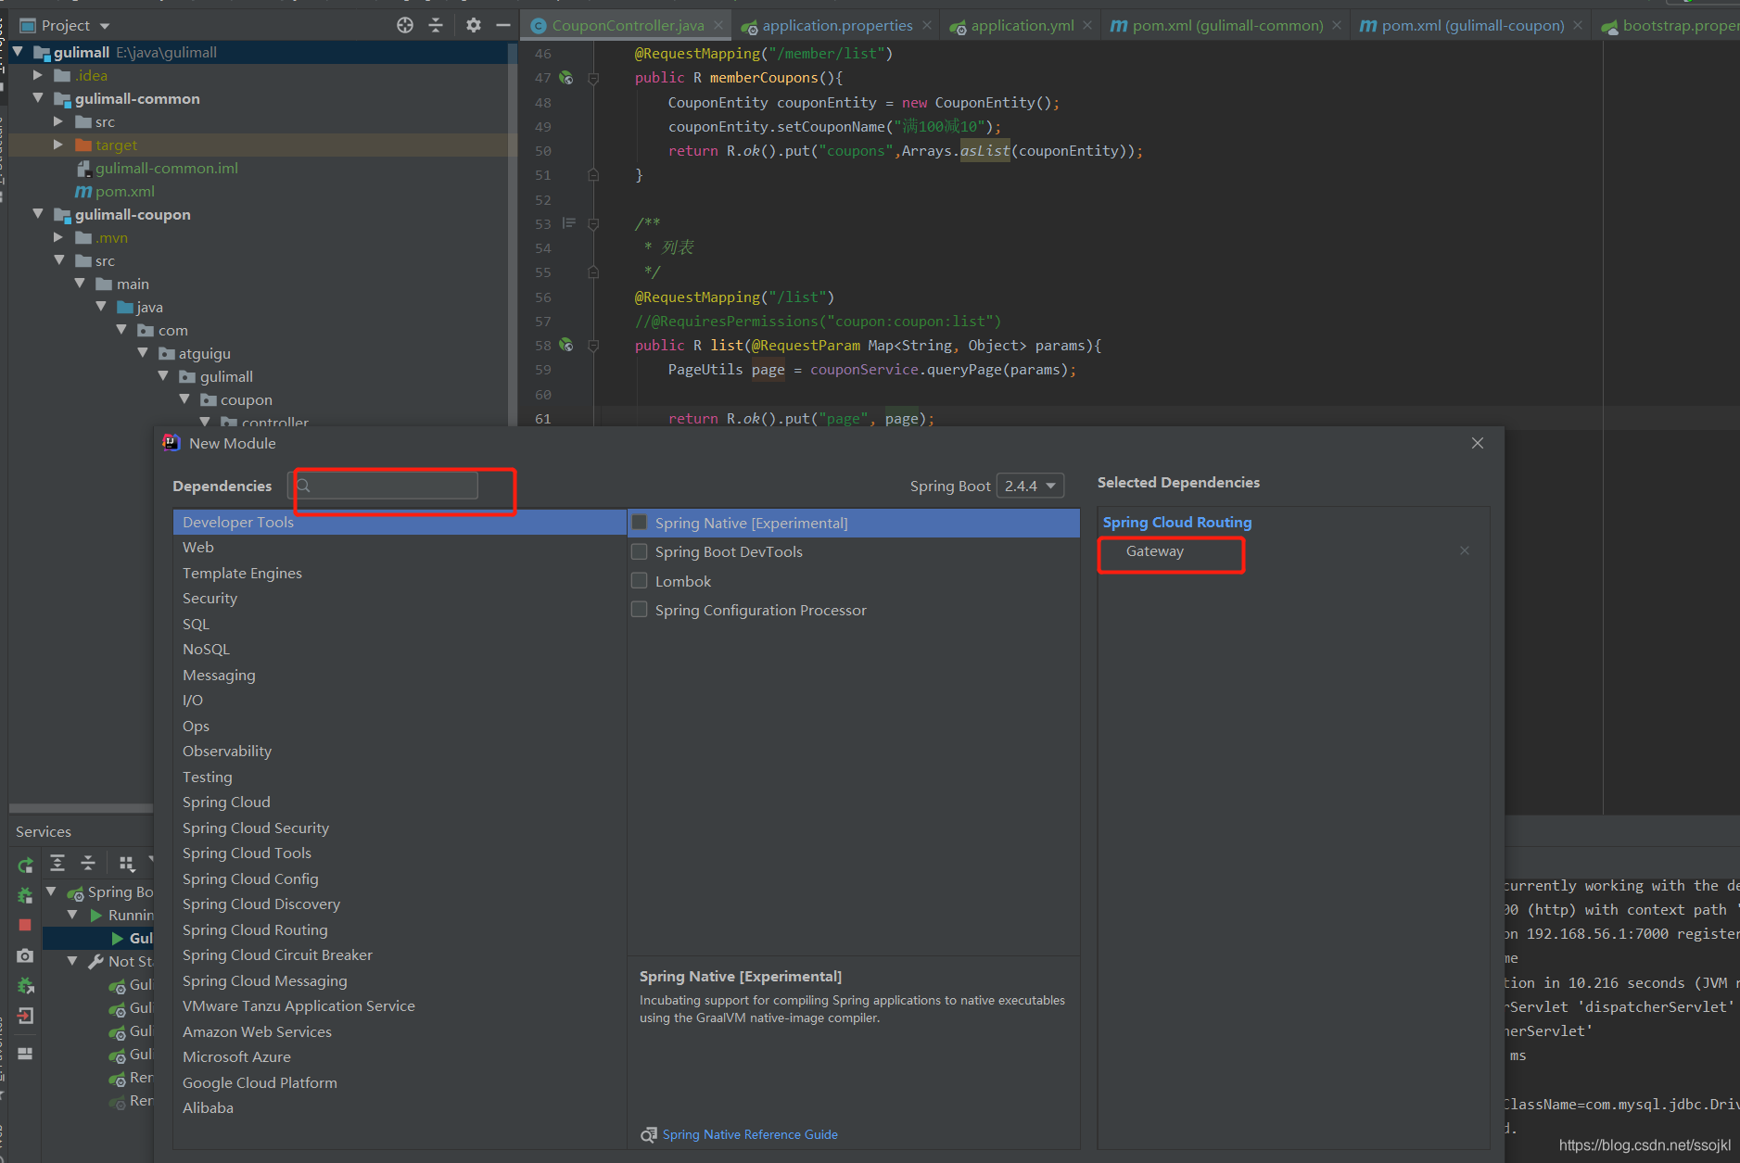This screenshot has height=1163, width=1740.
Task: Switch to pom.xml (gulimall-common) tab
Action: coord(1227,25)
